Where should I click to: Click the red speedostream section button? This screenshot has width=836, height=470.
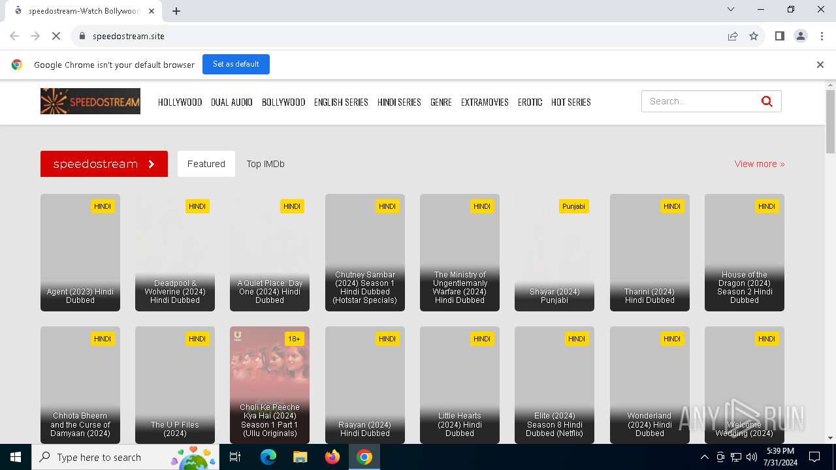104,164
